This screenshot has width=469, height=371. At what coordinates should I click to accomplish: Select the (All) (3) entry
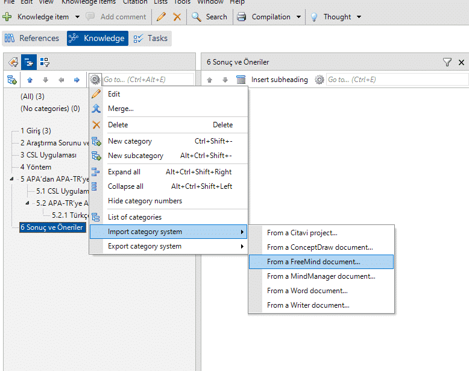(33, 97)
